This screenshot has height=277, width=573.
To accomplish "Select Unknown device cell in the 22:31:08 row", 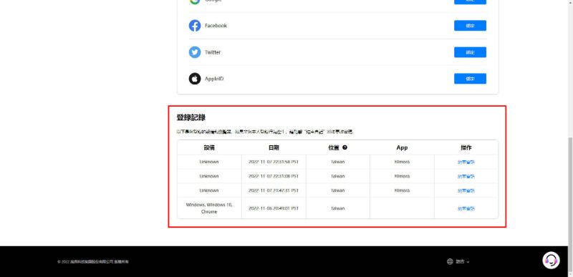I will [x=209, y=176].
